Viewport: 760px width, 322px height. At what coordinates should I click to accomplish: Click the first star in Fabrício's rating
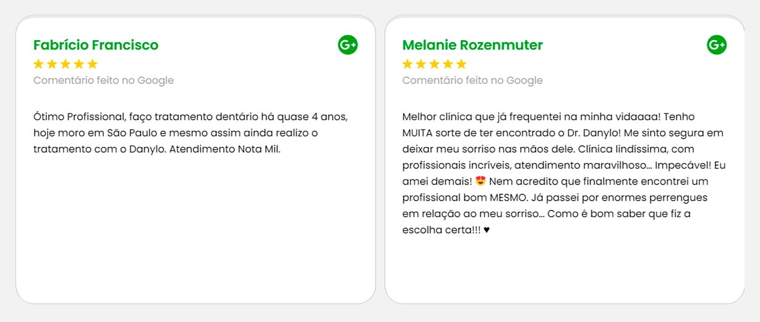coord(38,64)
